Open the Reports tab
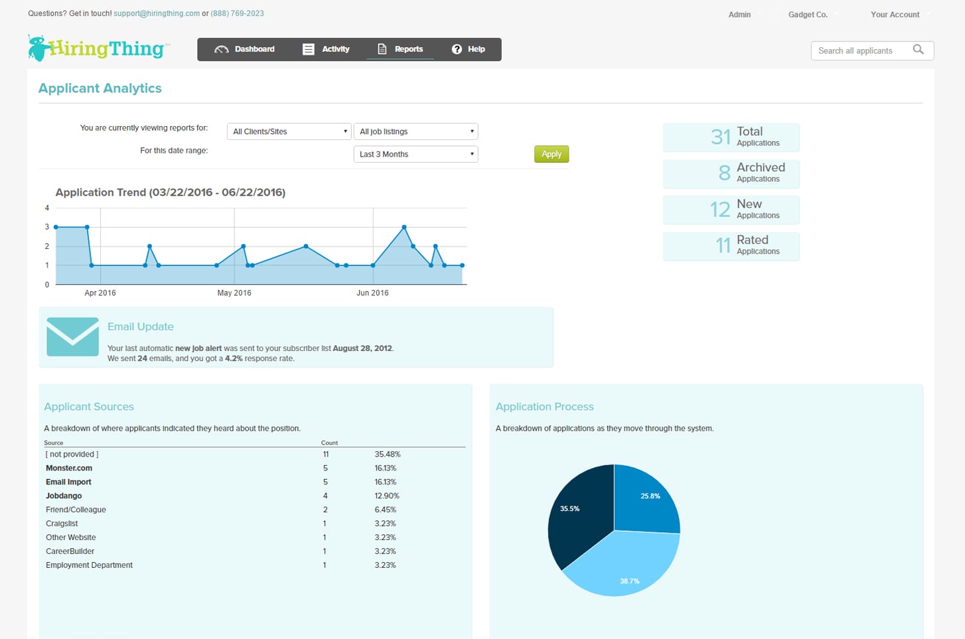This screenshot has width=965, height=639. (400, 49)
